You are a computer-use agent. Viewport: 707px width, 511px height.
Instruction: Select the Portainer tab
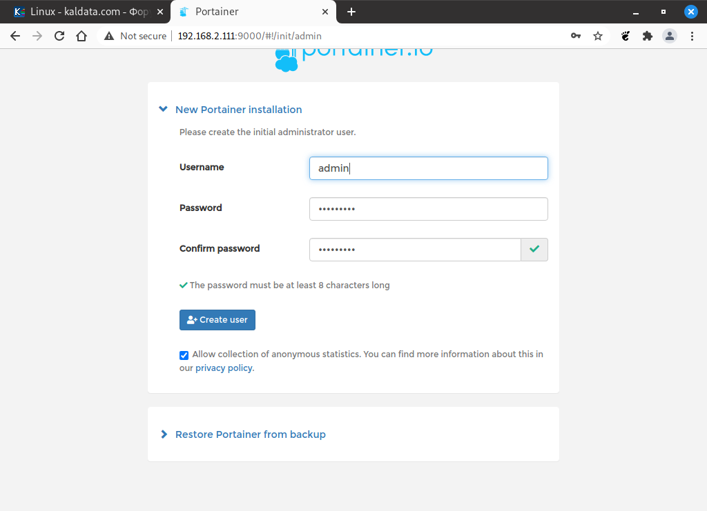pos(253,12)
